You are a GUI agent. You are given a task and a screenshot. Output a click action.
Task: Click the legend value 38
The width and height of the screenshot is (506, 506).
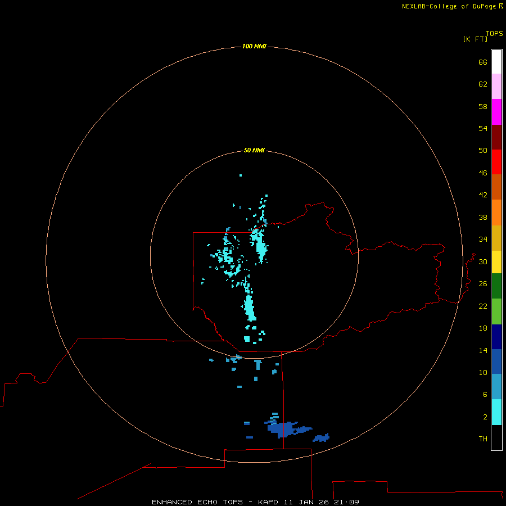click(x=483, y=217)
